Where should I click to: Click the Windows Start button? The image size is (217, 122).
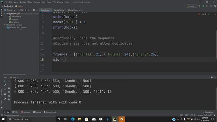(x=3, y=119)
